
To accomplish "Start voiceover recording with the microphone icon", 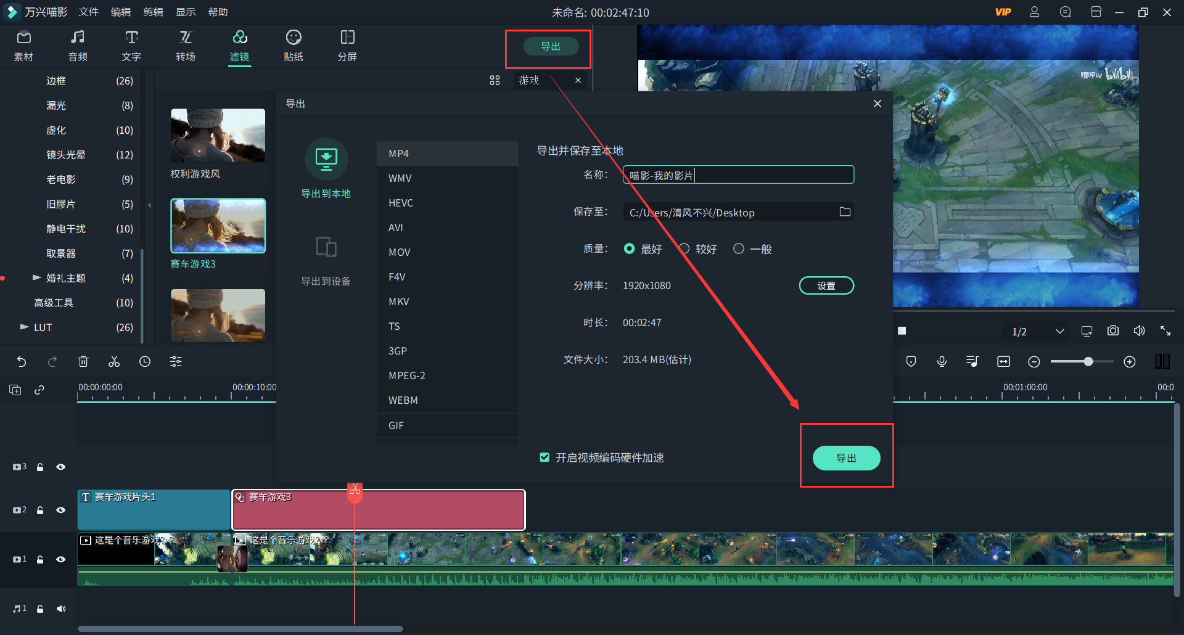I will point(942,361).
